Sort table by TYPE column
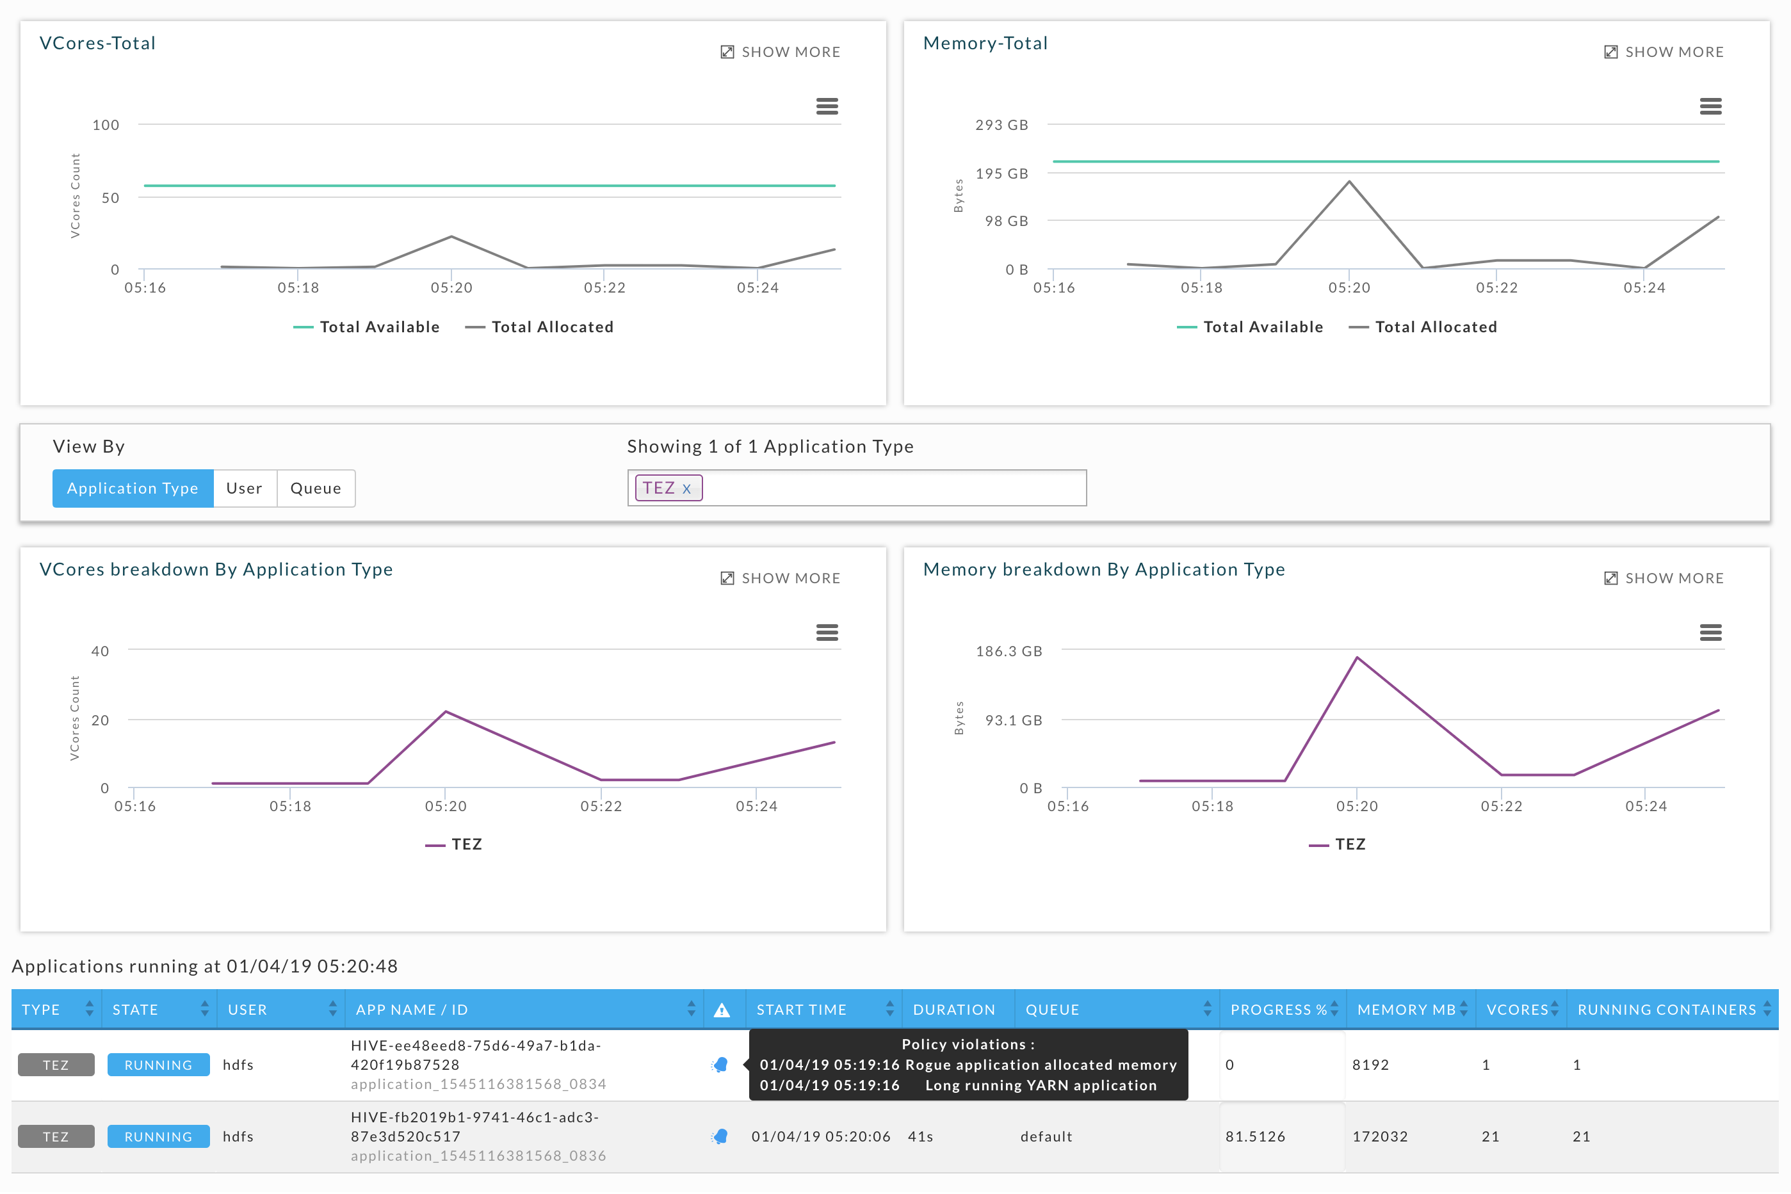 click(56, 1009)
